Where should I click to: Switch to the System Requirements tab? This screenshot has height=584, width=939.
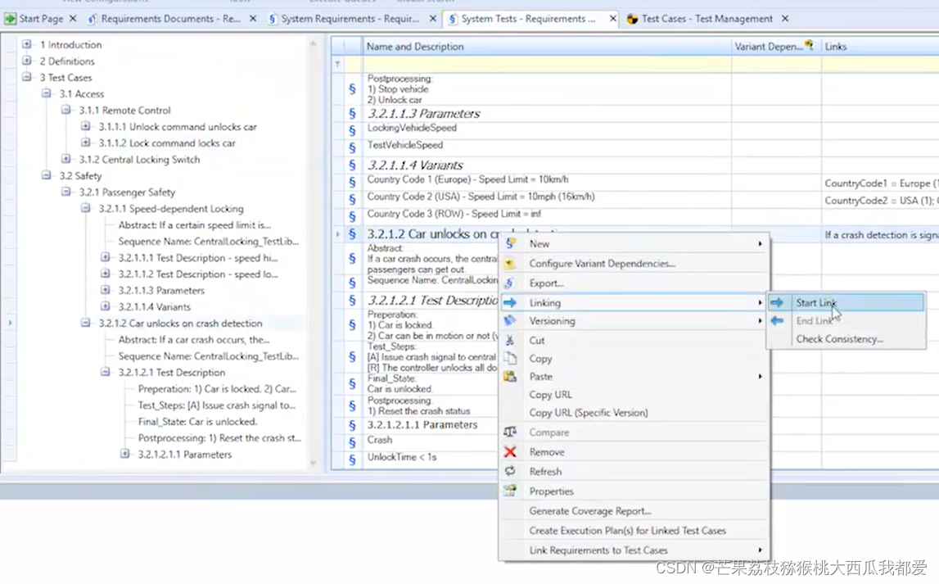(350, 19)
